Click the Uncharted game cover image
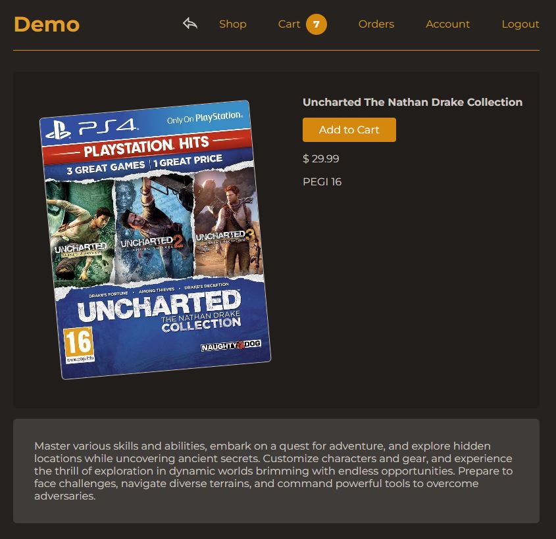Screen dimensions: 556x539 pyautogui.click(x=155, y=240)
